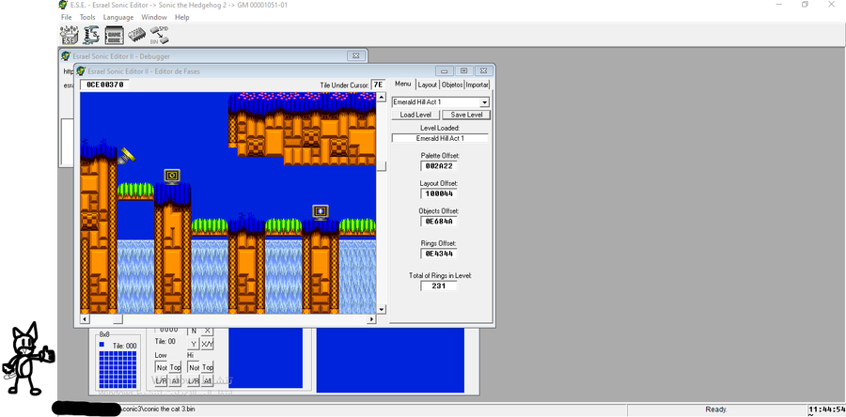Click the Rings Offset value 0E4344
The height and width of the screenshot is (417, 846).
[439, 254]
